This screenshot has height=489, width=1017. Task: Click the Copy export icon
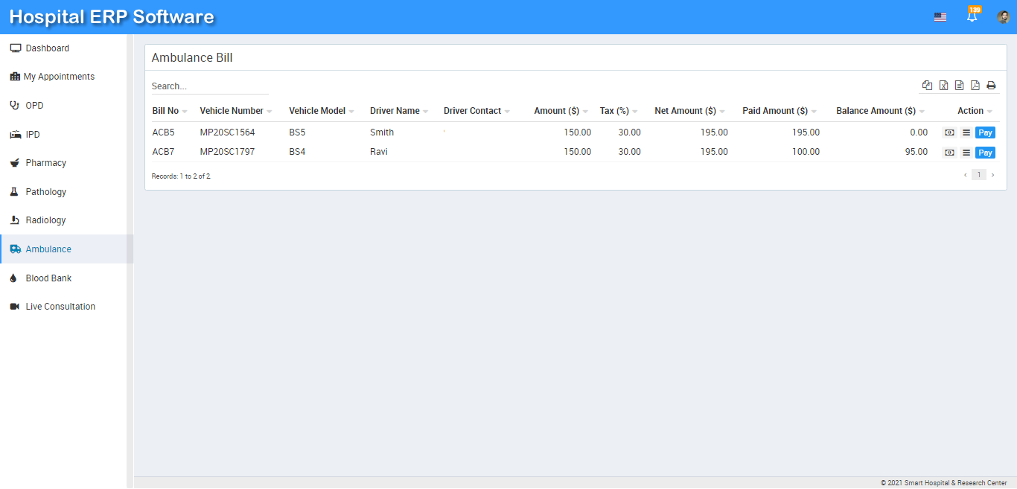click(927, 86)
